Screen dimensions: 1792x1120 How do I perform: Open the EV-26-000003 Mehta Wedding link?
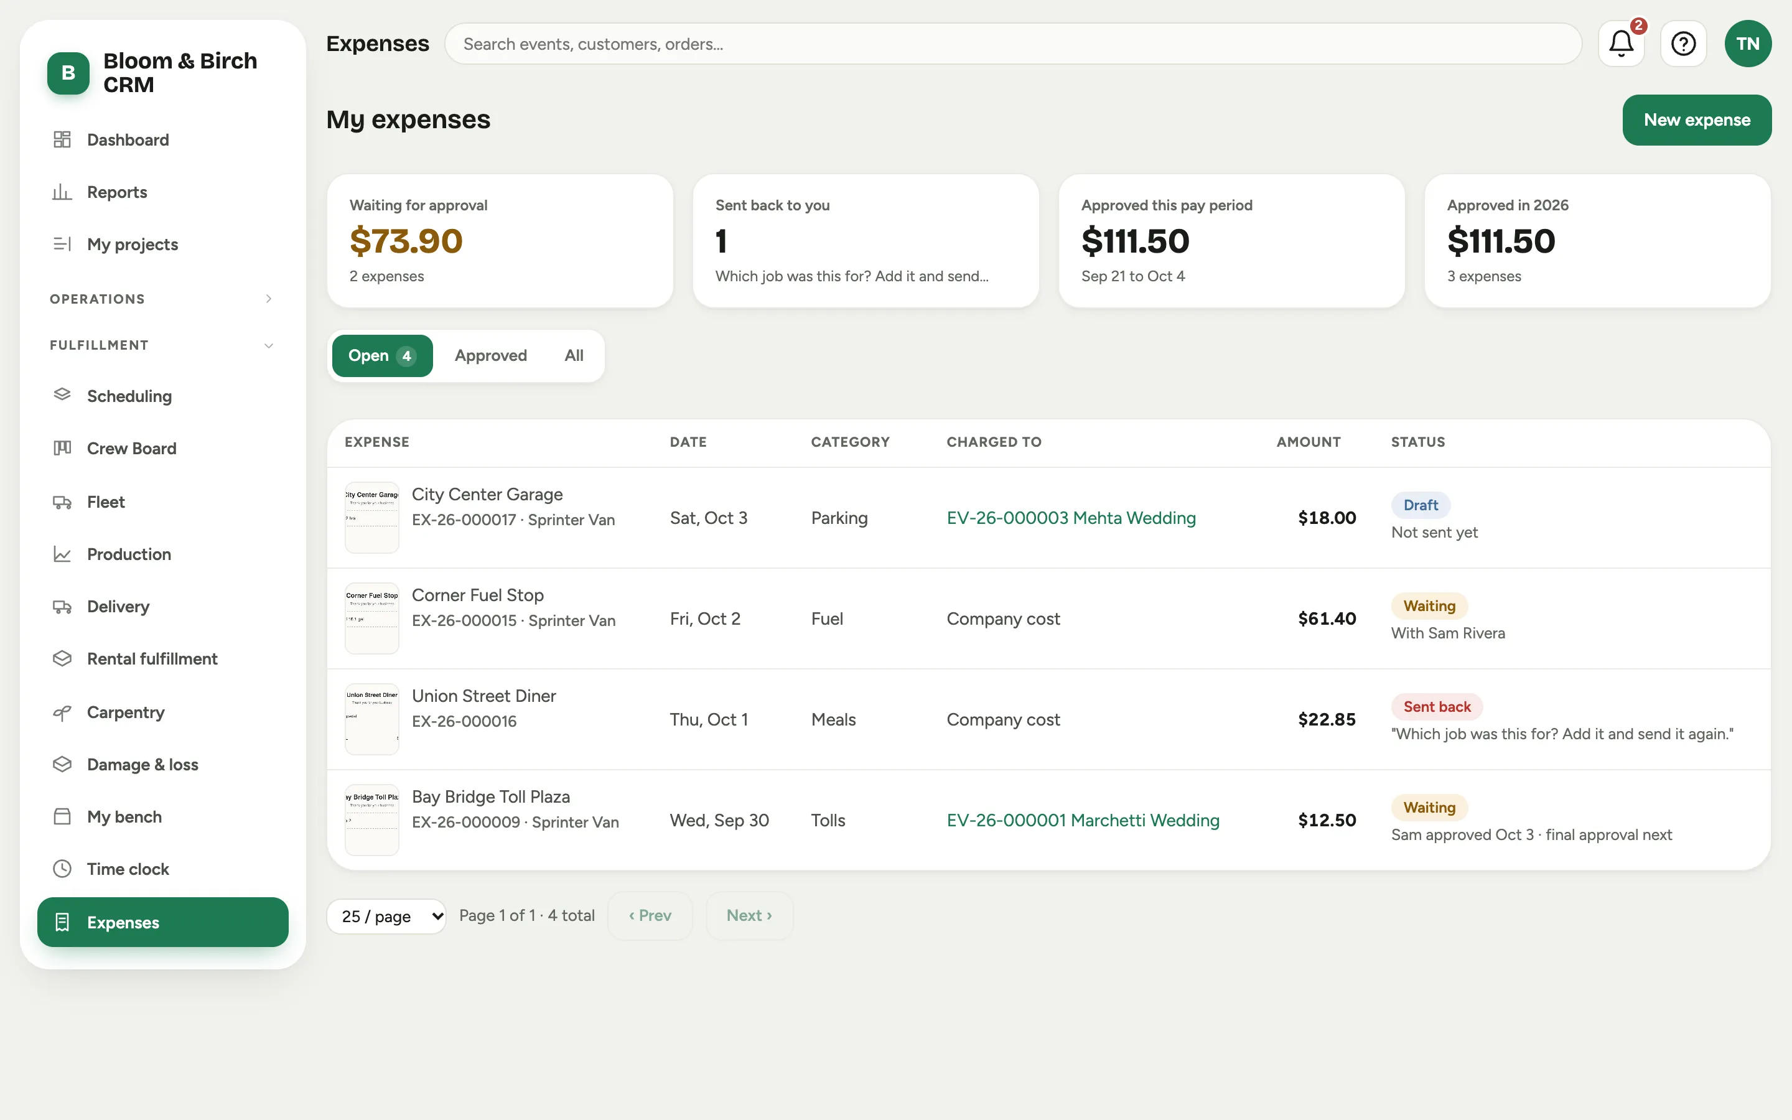coord(1071,518)
